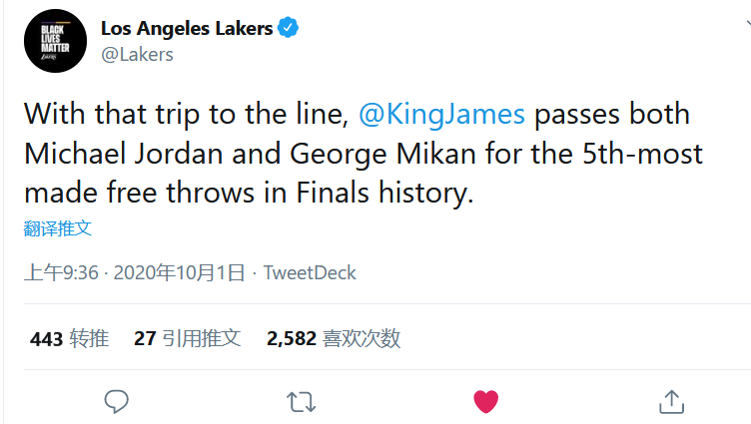Click the reply speech bubble icon

117,401
